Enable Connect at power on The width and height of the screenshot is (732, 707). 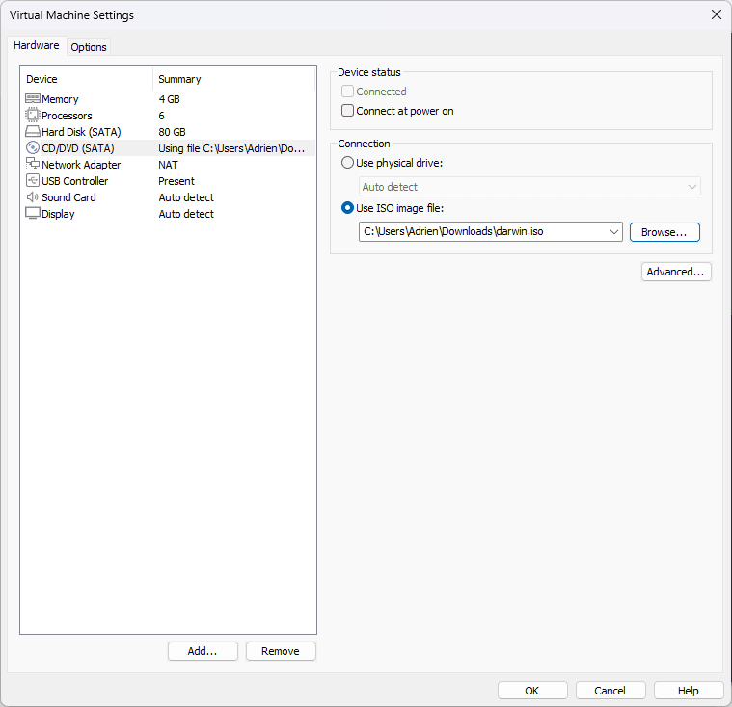point(347,111)
